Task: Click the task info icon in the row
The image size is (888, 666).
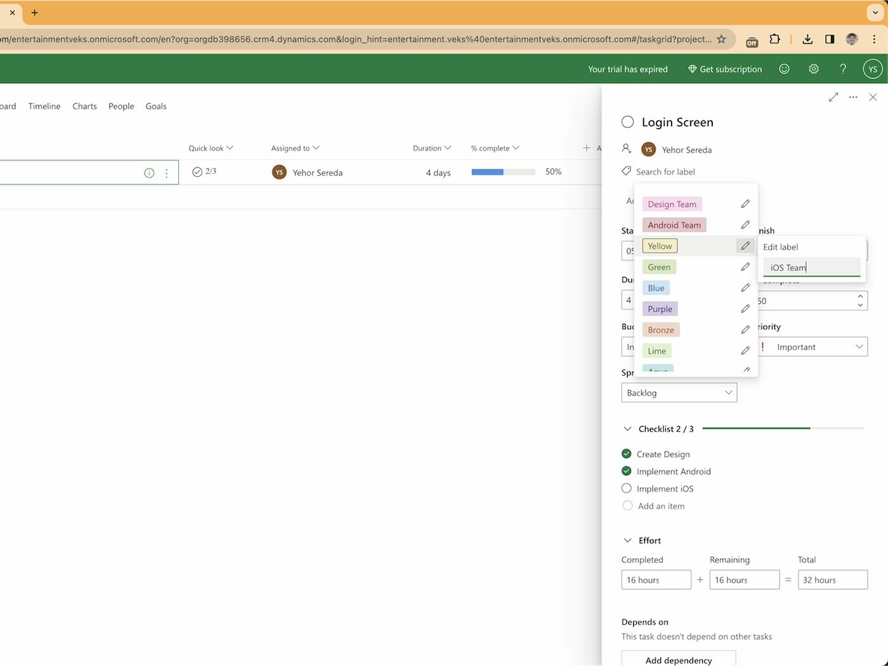Action: (149, 173)
